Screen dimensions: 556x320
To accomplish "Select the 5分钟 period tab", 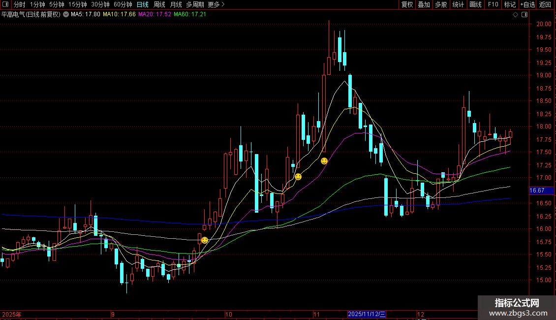I will (x=57, y=4).
